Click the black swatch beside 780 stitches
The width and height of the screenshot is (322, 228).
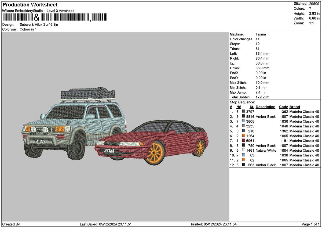click(244, 145)
